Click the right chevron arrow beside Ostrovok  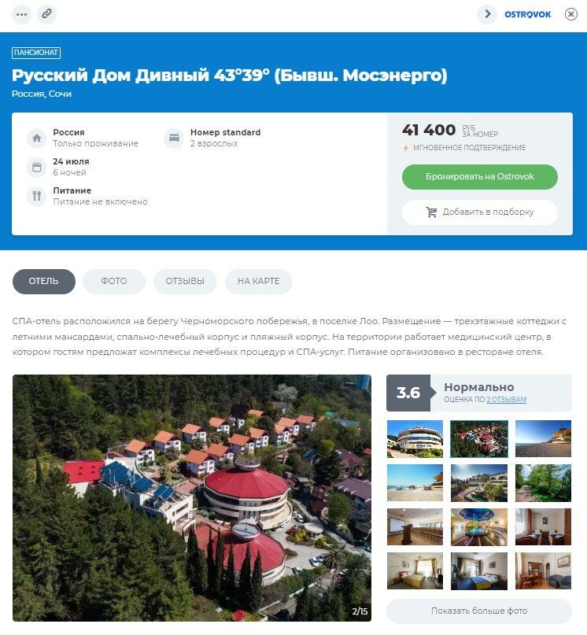click(x=487, y=14)
